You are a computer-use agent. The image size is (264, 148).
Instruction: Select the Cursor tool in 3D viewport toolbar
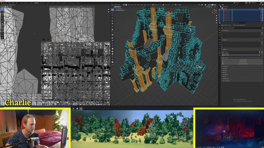click(x=113, y=13)
